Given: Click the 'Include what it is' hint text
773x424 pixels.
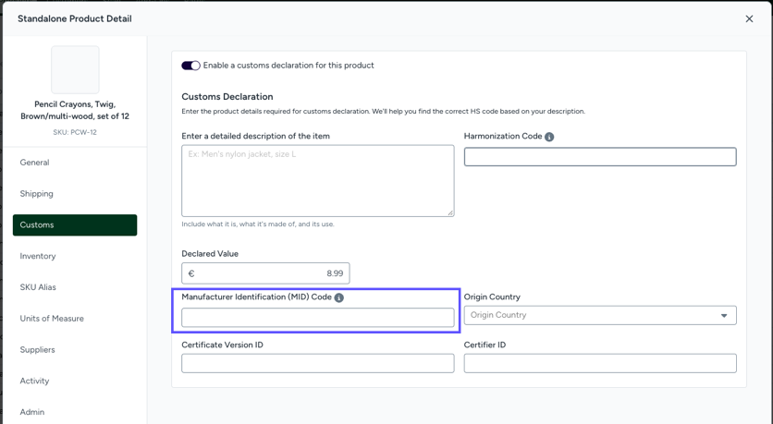Looking at the screenshot, I should [258, 224].
